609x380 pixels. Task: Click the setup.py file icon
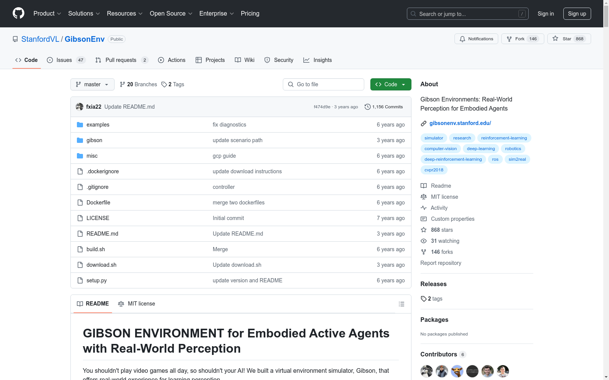coord(80,280)
